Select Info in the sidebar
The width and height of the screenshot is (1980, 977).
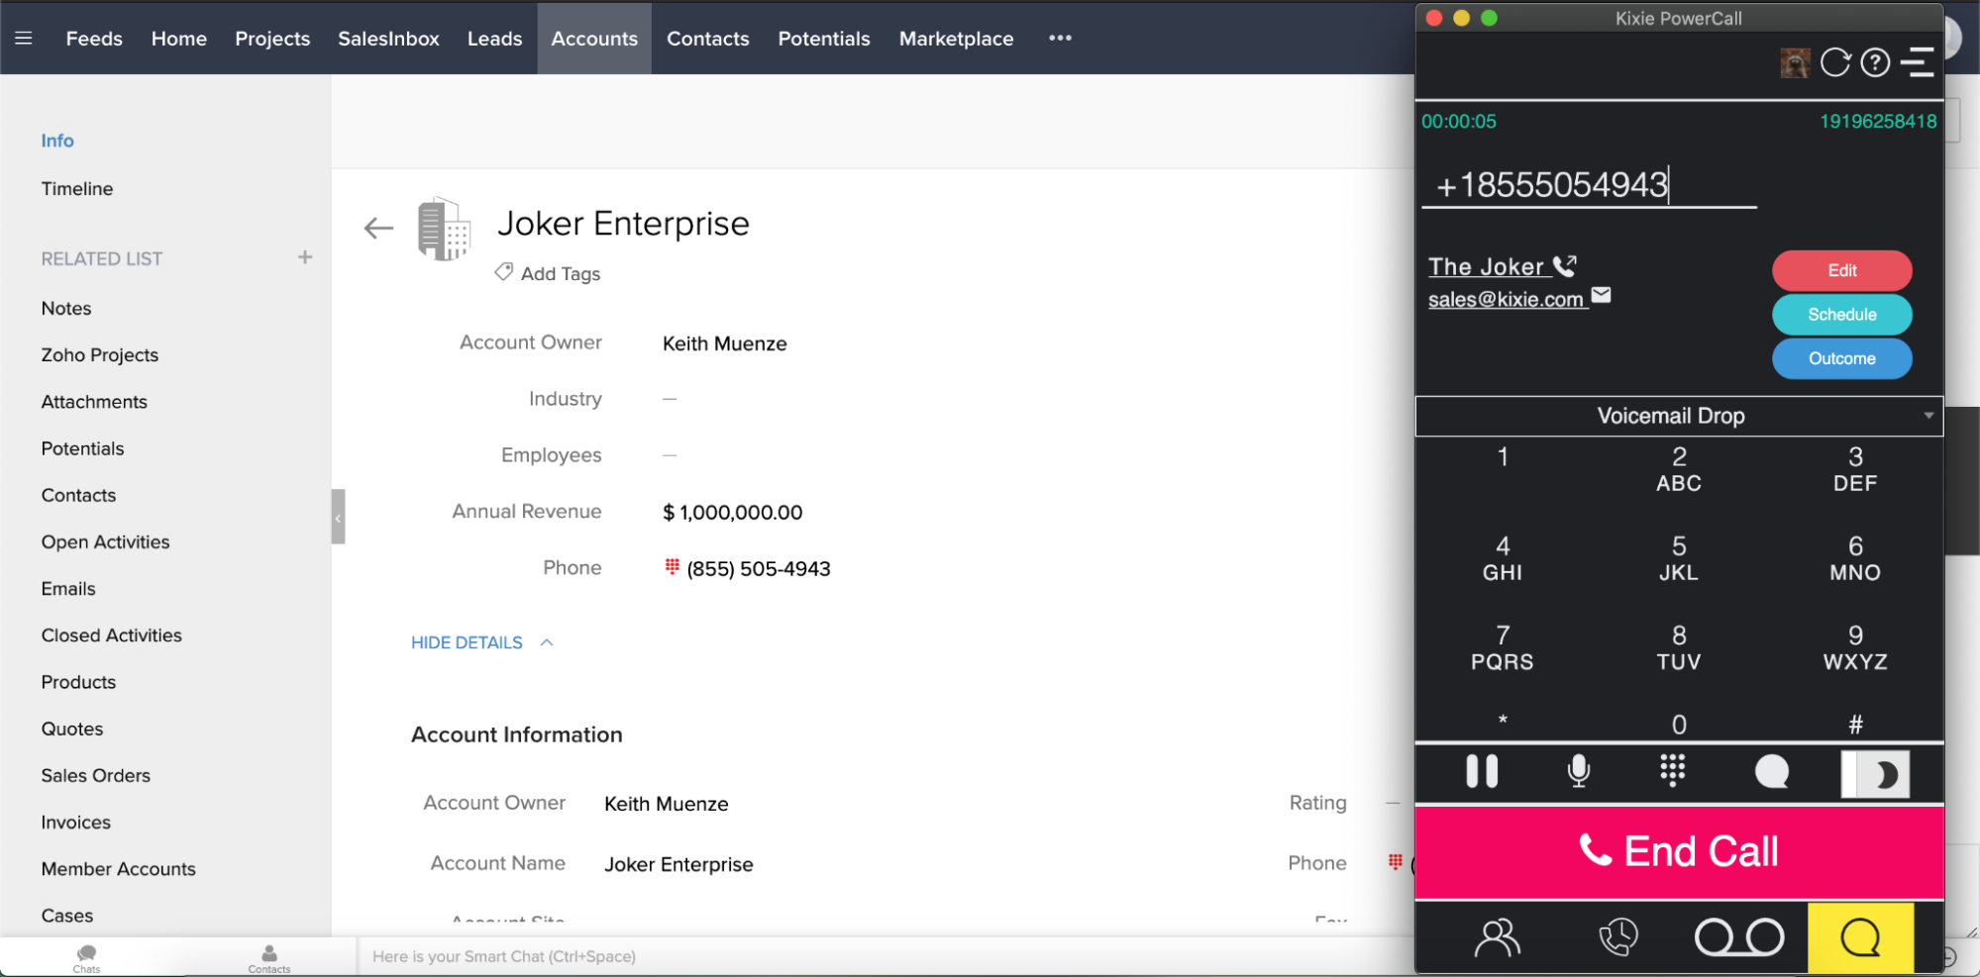57,141
